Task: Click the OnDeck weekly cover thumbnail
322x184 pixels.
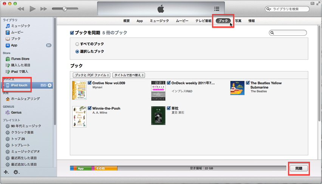Action: 158,91
